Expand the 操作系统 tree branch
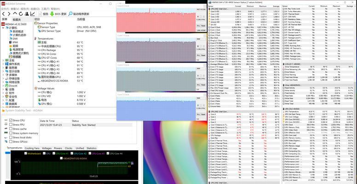Screen dimensions: 357x184 [3, 64]
